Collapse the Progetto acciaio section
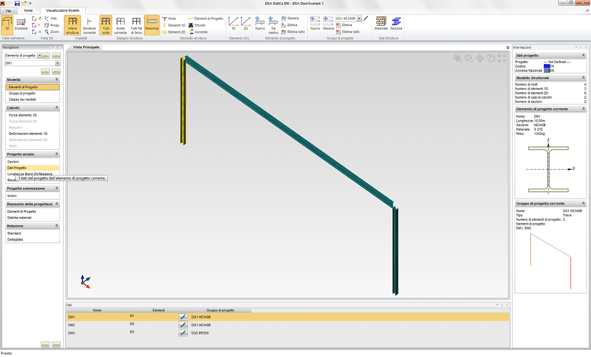591x357 pixels. coord(57,154)
